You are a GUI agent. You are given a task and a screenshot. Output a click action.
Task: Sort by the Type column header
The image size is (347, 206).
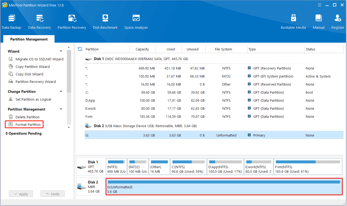coord(276,49)
